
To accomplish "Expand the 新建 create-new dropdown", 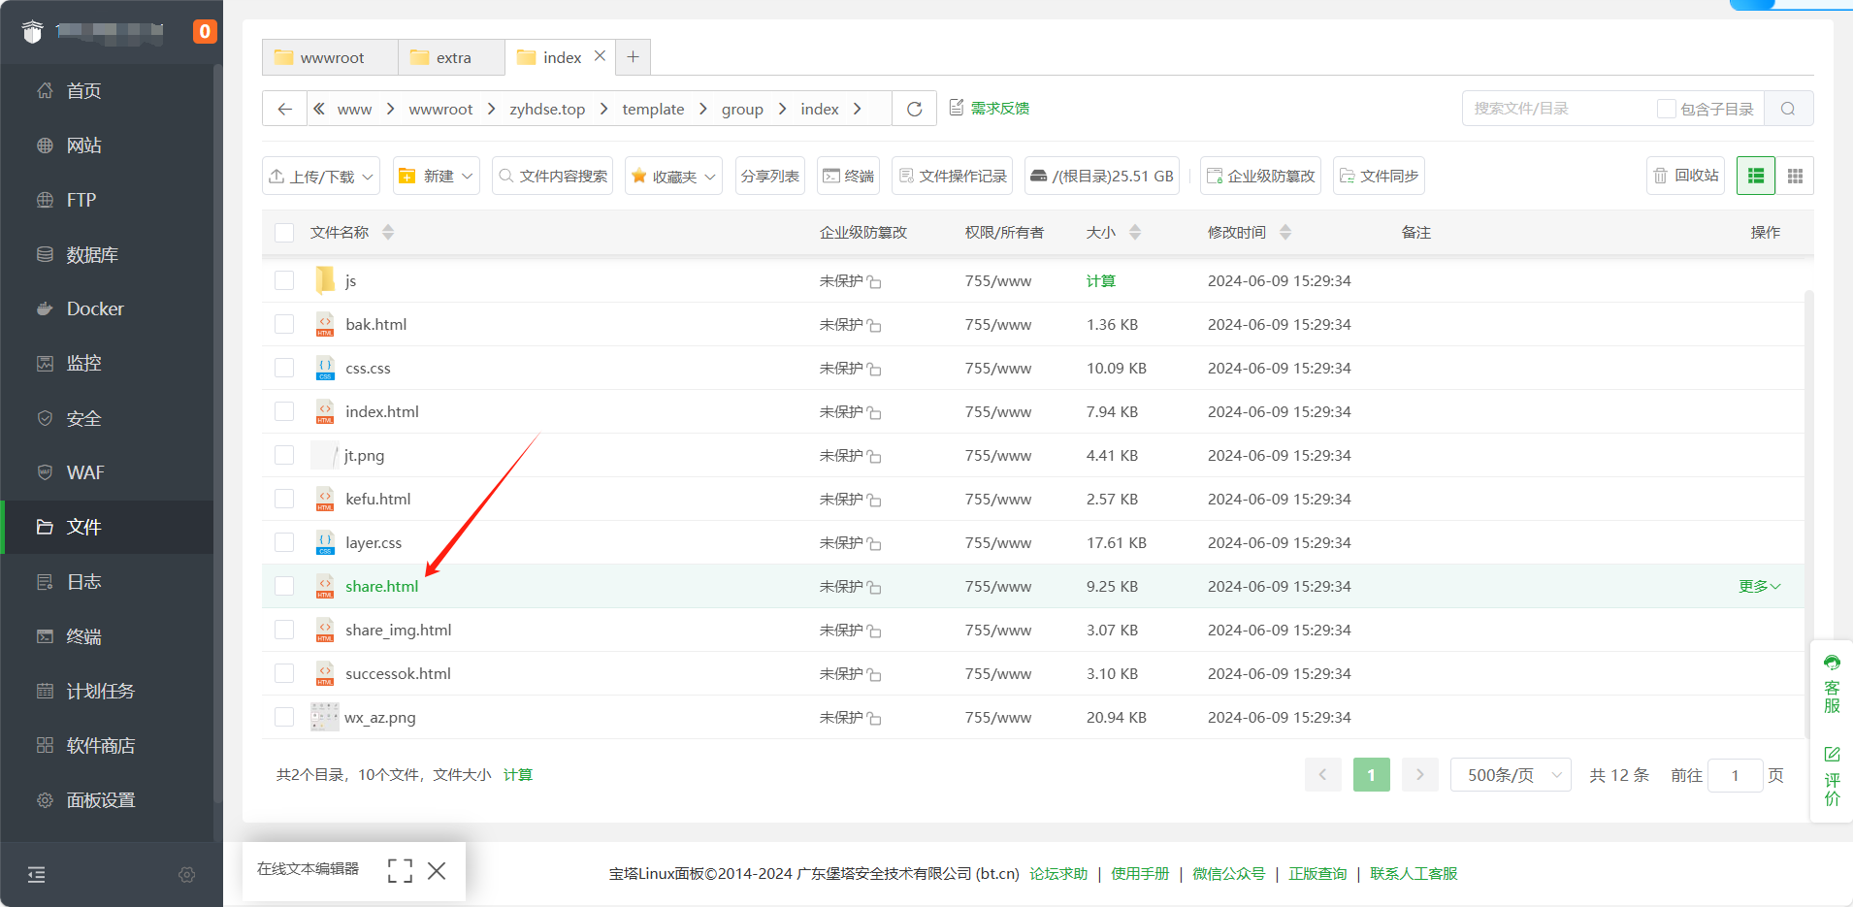I will (x=435, y=176).
